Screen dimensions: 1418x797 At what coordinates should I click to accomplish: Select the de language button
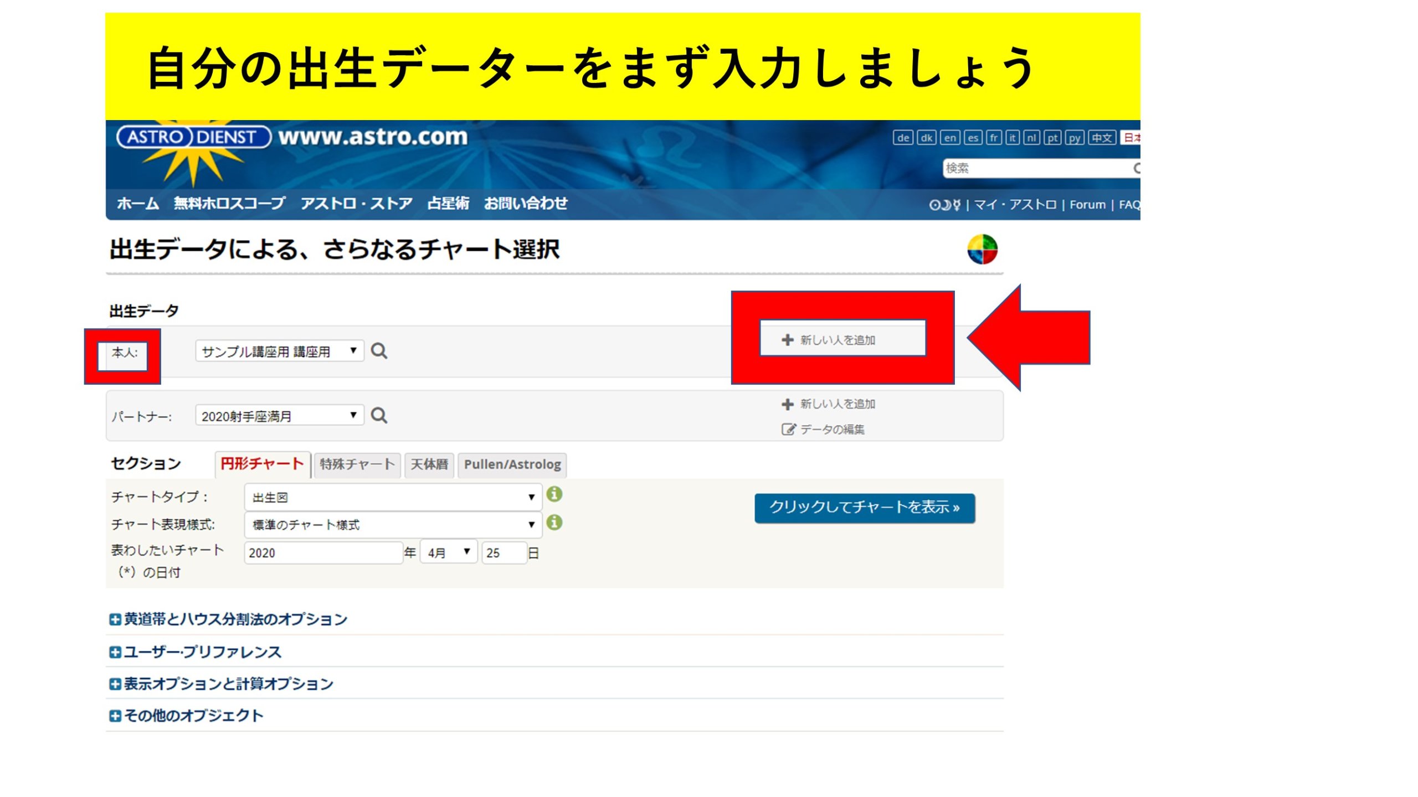coord(903,138)
